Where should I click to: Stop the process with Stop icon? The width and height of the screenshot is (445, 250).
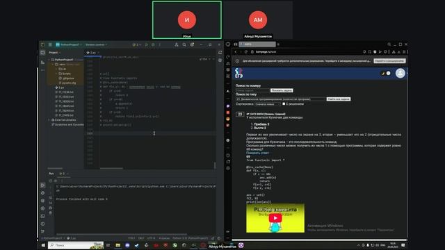point(56,181)
